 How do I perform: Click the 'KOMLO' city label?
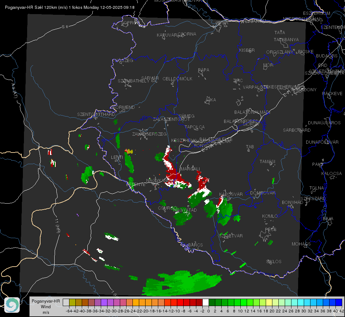(x=270, y=216)
